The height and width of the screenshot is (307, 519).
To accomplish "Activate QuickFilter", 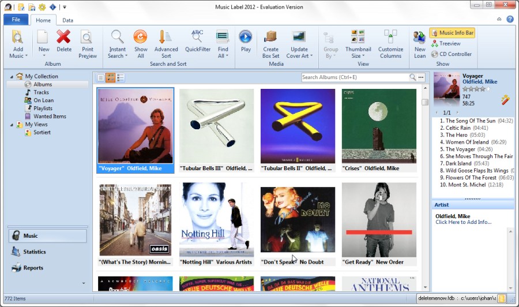I will [198, 42].
